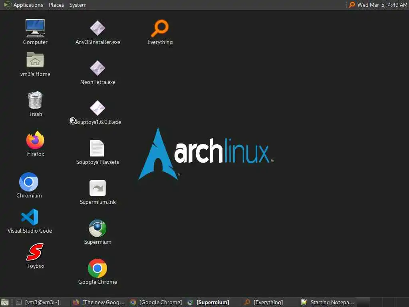Viewport: 409px width, 307px height.
Task: Click Everything tray icon in top panel
Action: [x=352, y=5]
